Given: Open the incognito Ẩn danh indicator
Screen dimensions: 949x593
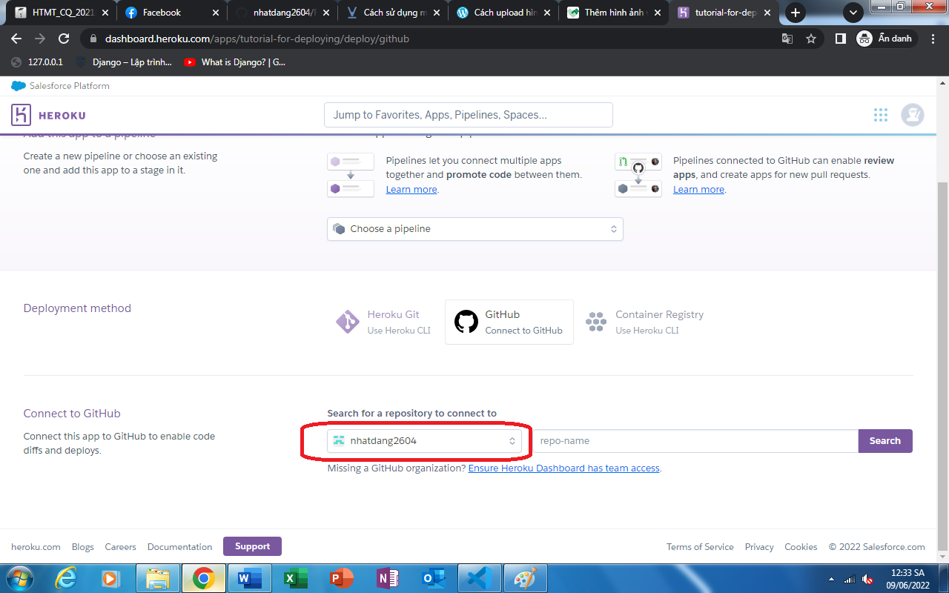Looking at the screenshot, I should [885, 39].
